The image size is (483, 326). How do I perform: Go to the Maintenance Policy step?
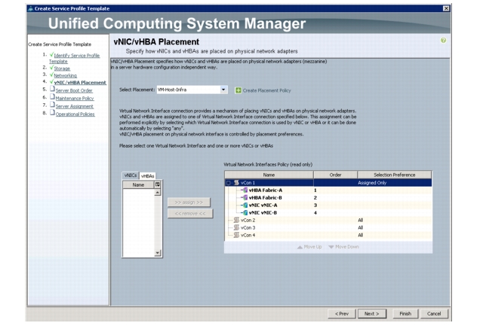(x=75, y=99)
